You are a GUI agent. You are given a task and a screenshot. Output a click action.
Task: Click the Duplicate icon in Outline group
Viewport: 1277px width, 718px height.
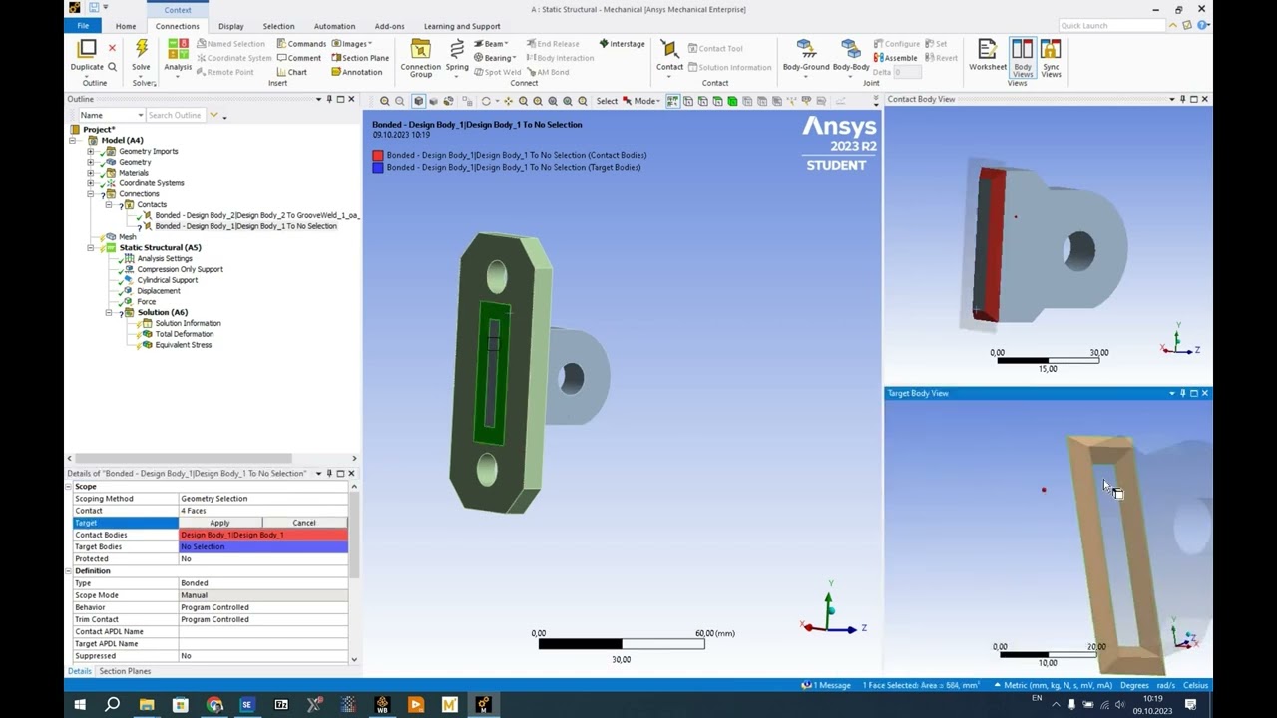(x=87, y=49)
